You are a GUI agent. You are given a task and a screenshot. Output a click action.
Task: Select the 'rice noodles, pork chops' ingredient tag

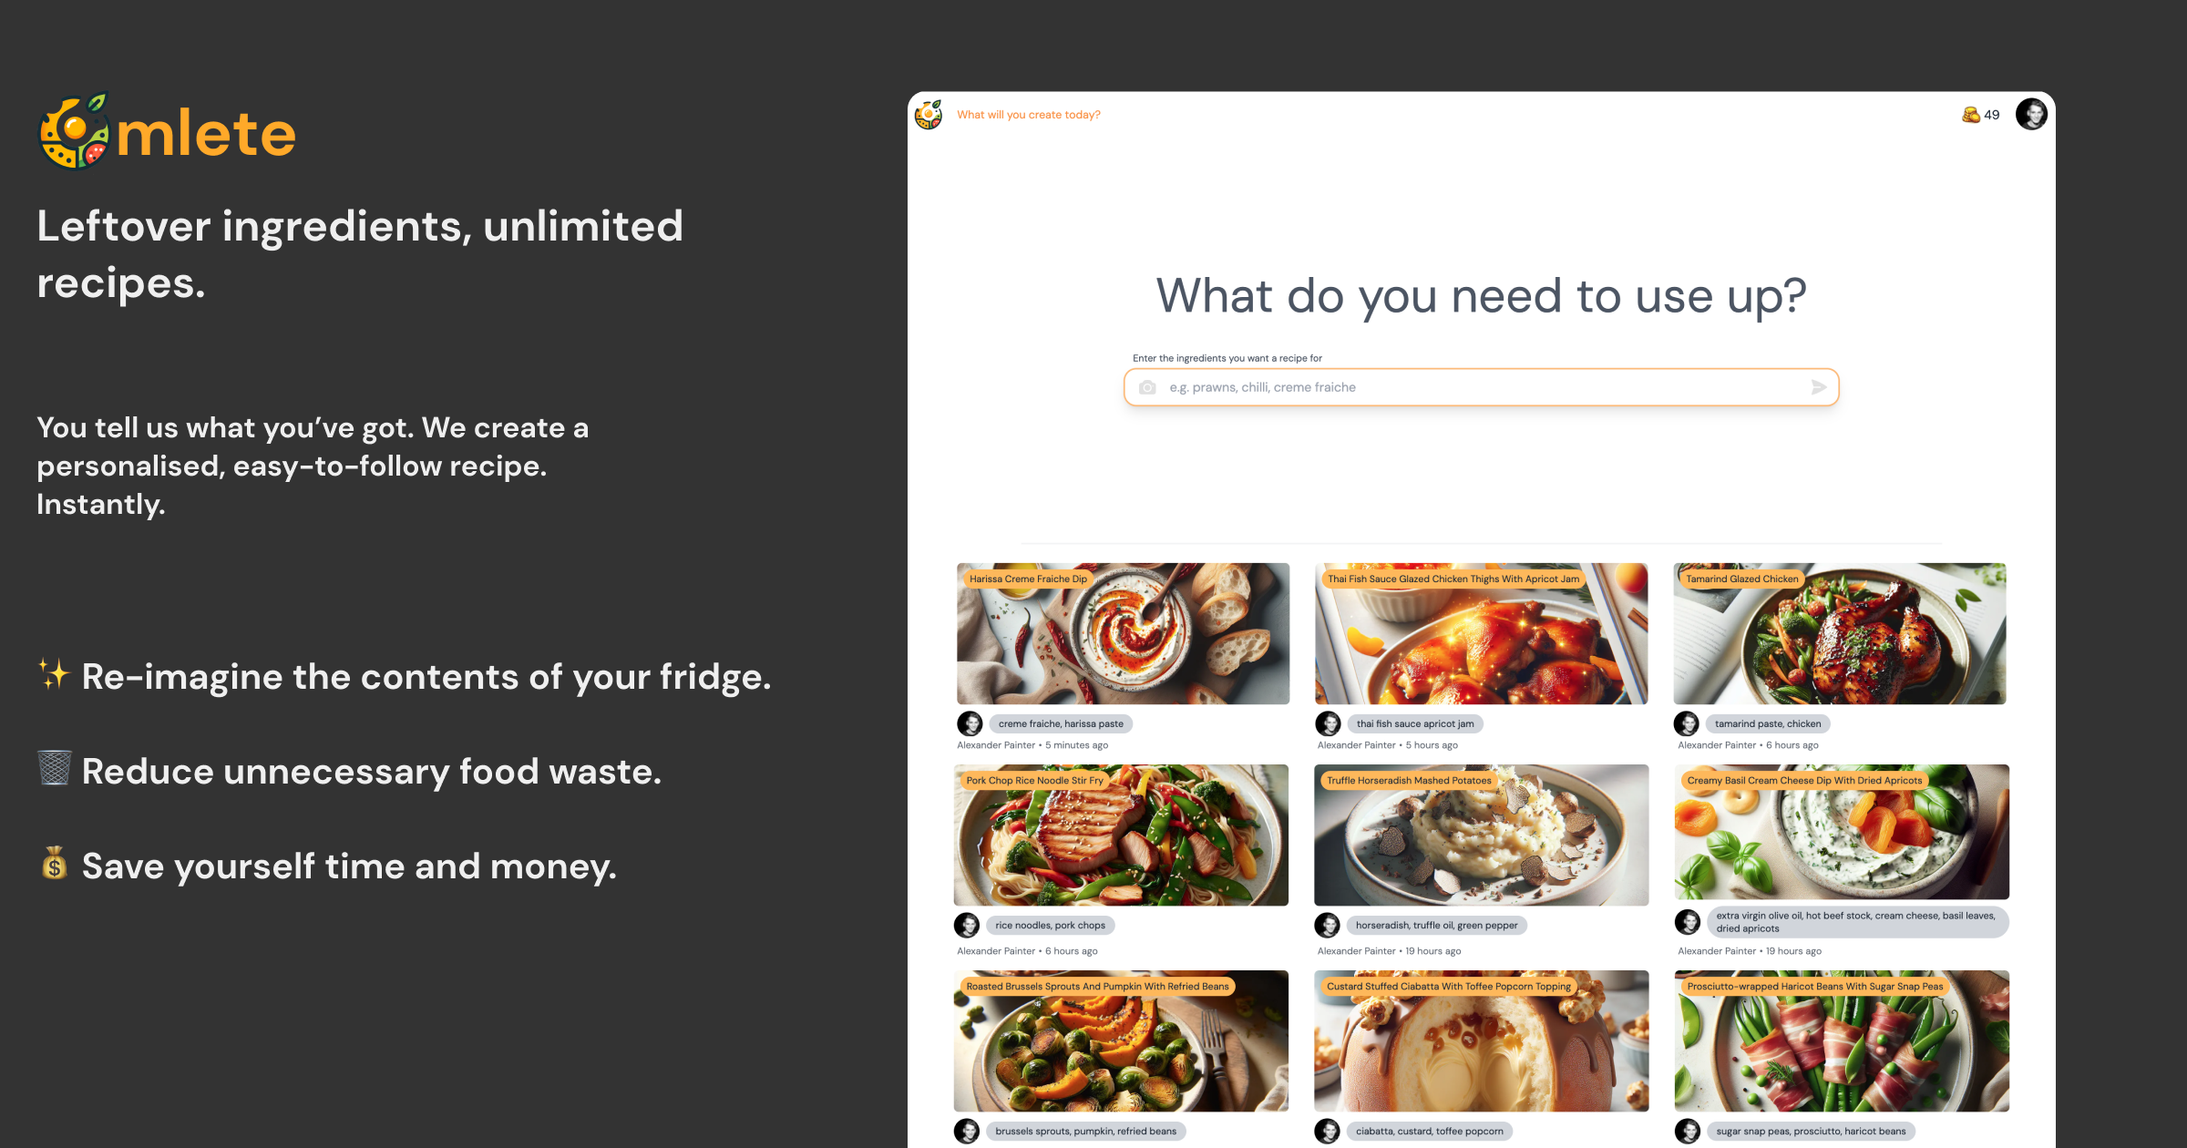click(x=1050, y=925)
